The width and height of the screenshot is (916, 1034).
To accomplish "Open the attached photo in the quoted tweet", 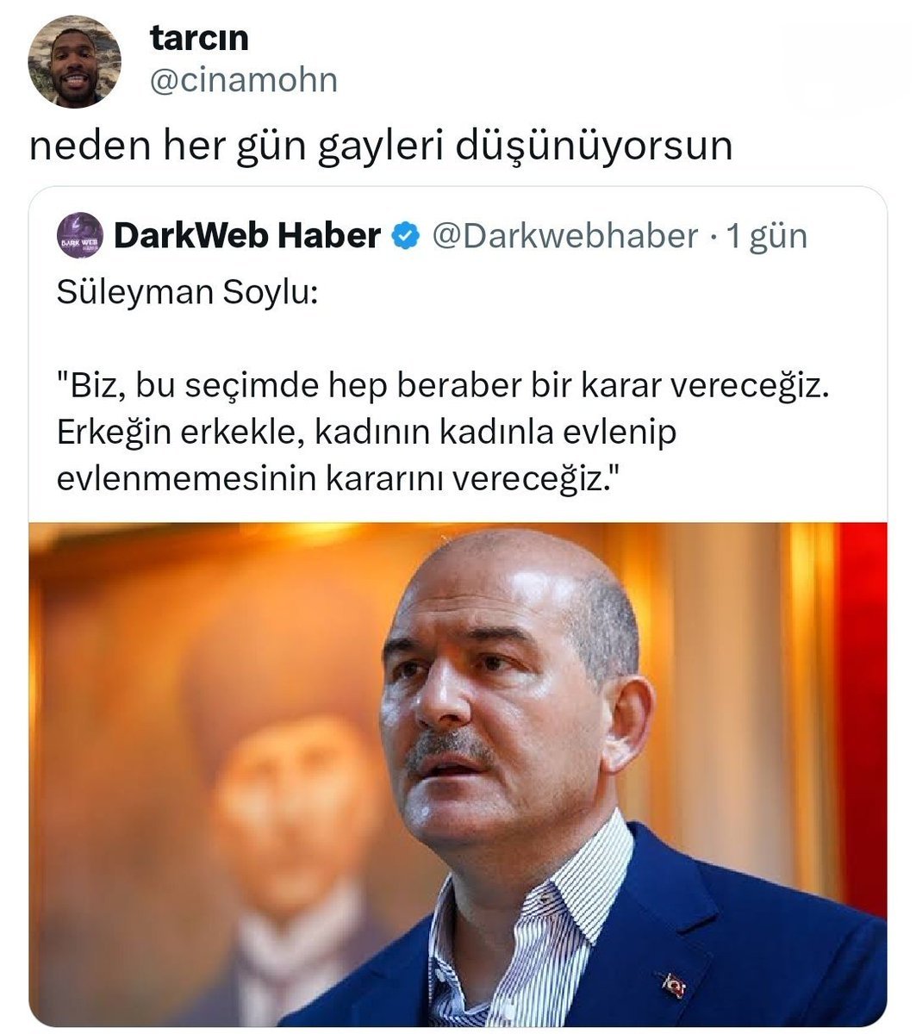I will [458, 773].
